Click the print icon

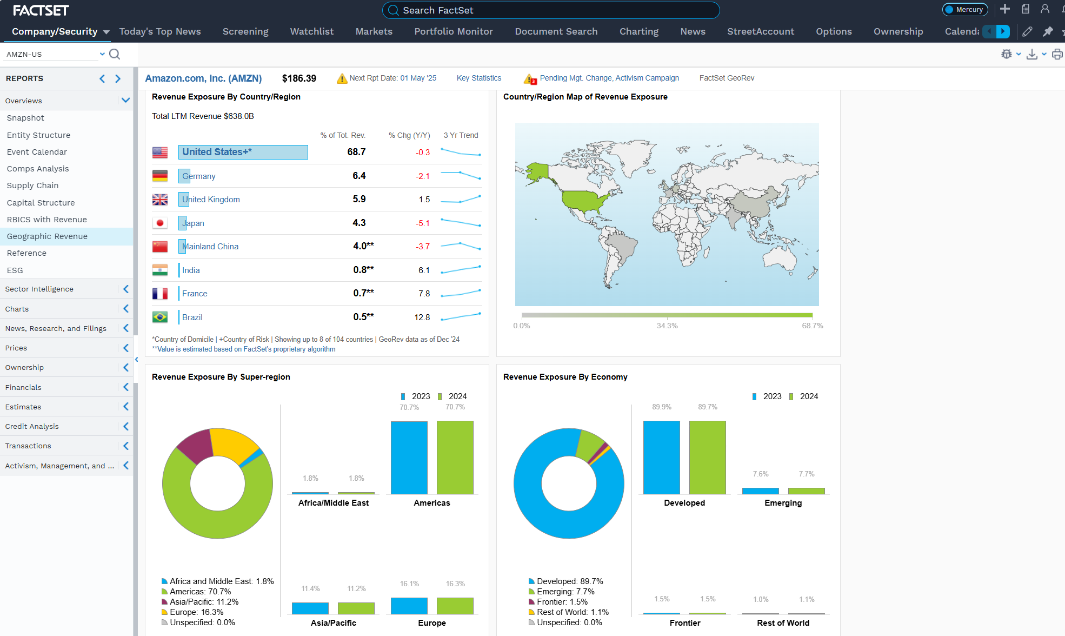(x=1057, y=54)
